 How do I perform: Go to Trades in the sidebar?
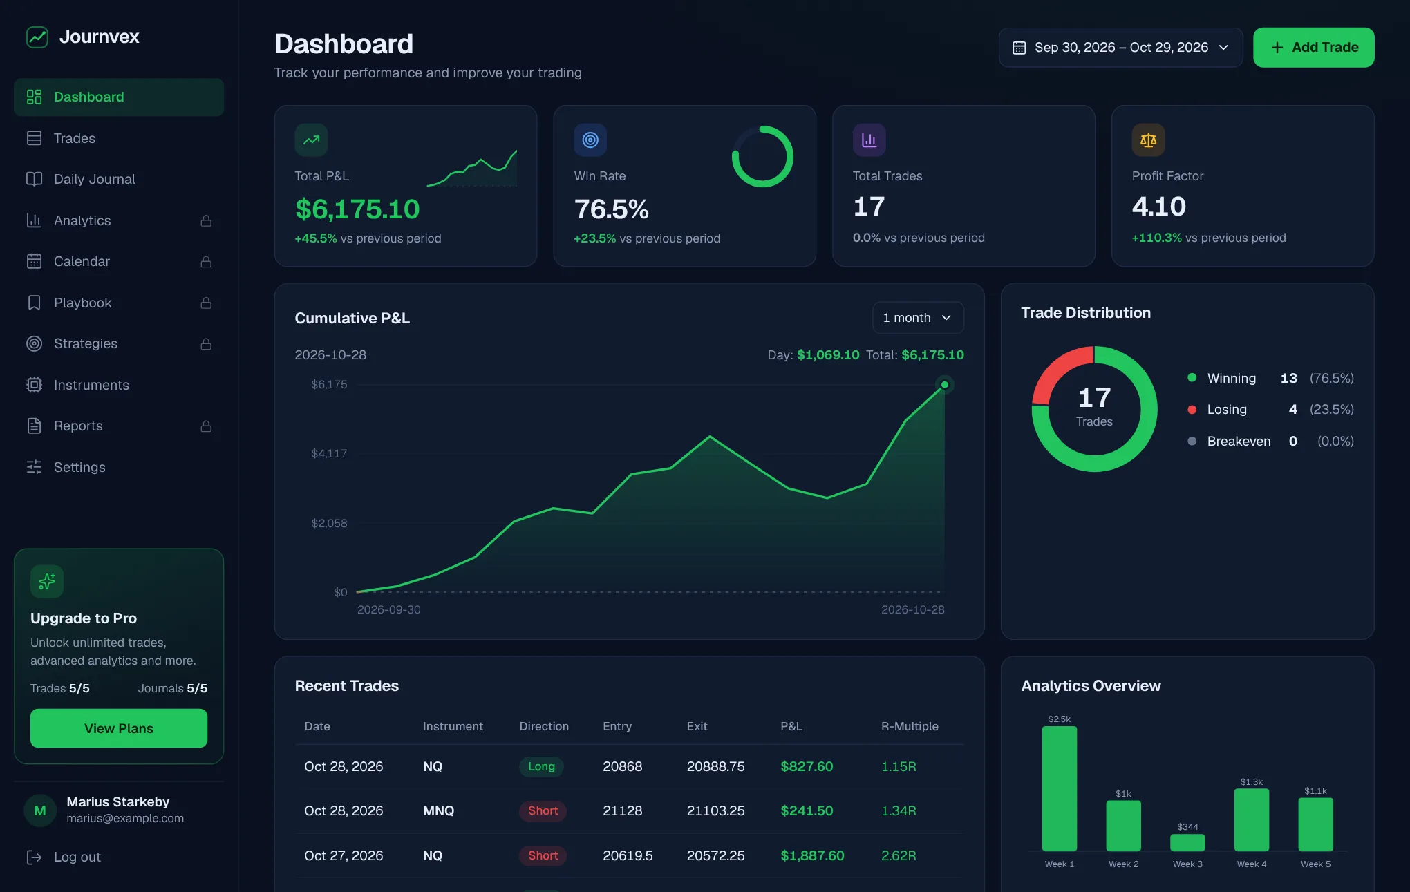point(119,138)
